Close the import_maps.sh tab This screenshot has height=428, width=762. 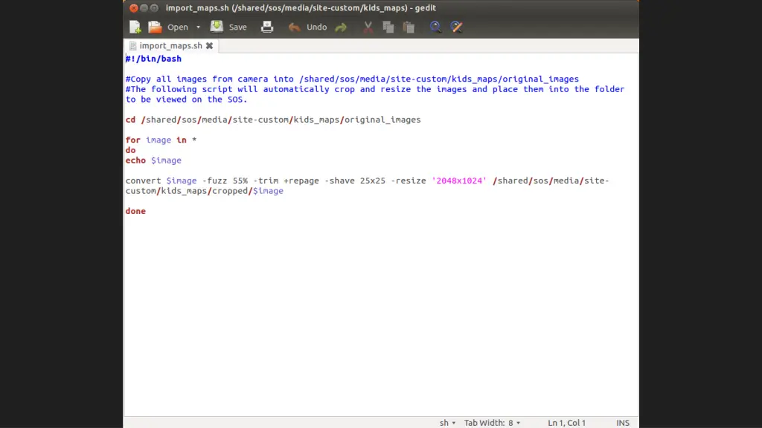pyautogui.click(x=209, y=45)
